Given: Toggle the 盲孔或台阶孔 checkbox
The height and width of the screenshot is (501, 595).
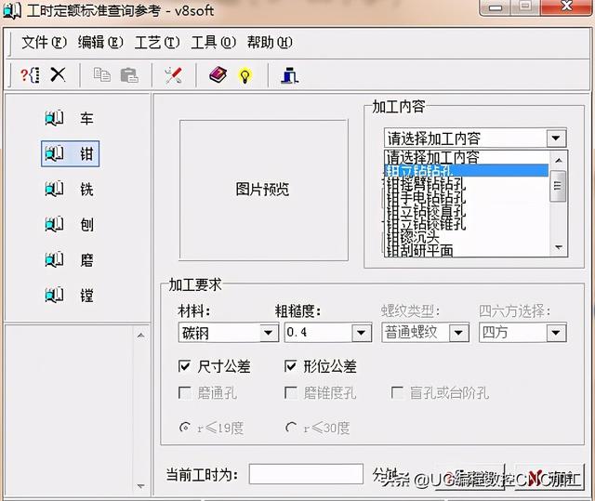Looking at the screenshot, I should 397,393.
